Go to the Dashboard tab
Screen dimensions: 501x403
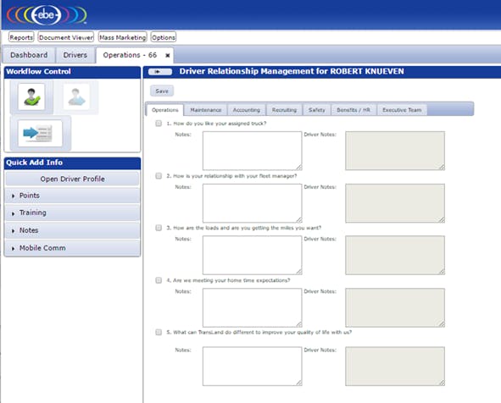[29, 55]
